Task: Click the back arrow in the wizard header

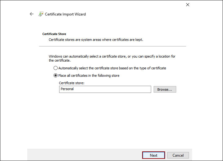Action: coord(31,14)
